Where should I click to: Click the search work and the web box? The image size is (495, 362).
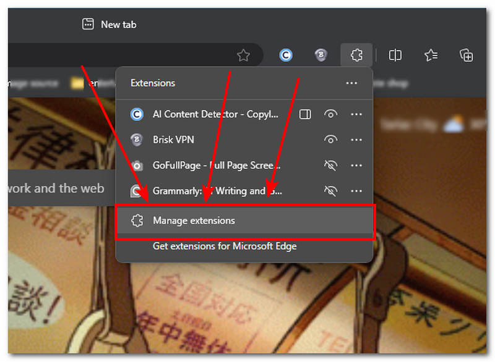point(61,188)
